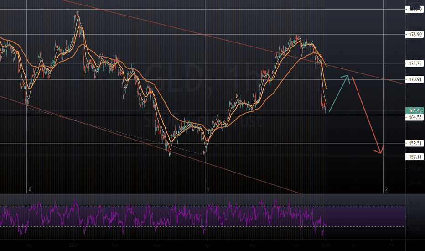Click the Jul label on the time axis
The width and height of the screenshot is (425, 251).
354,246
